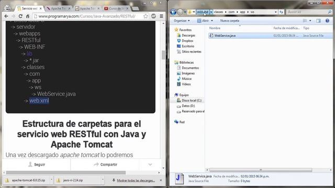Open the Chrome home page icon

pyautogui.click(x=28, y=16)
